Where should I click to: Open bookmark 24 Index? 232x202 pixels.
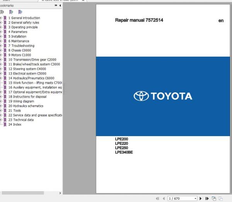click(x=15, y=125)
